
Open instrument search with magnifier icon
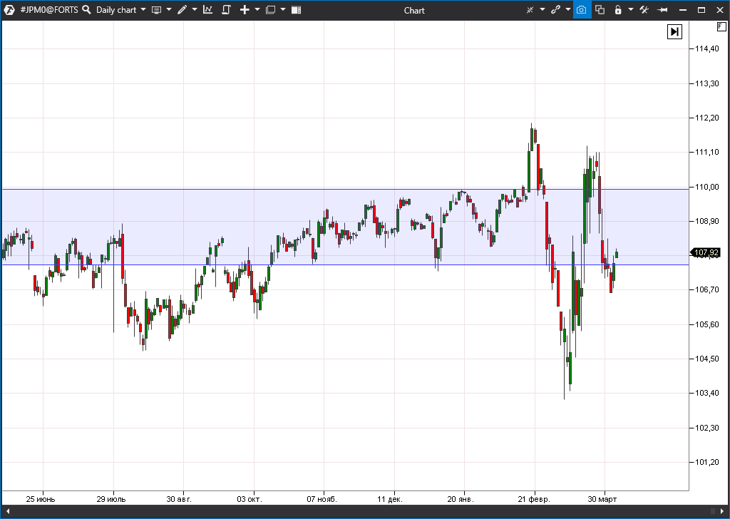coord(86,10)
